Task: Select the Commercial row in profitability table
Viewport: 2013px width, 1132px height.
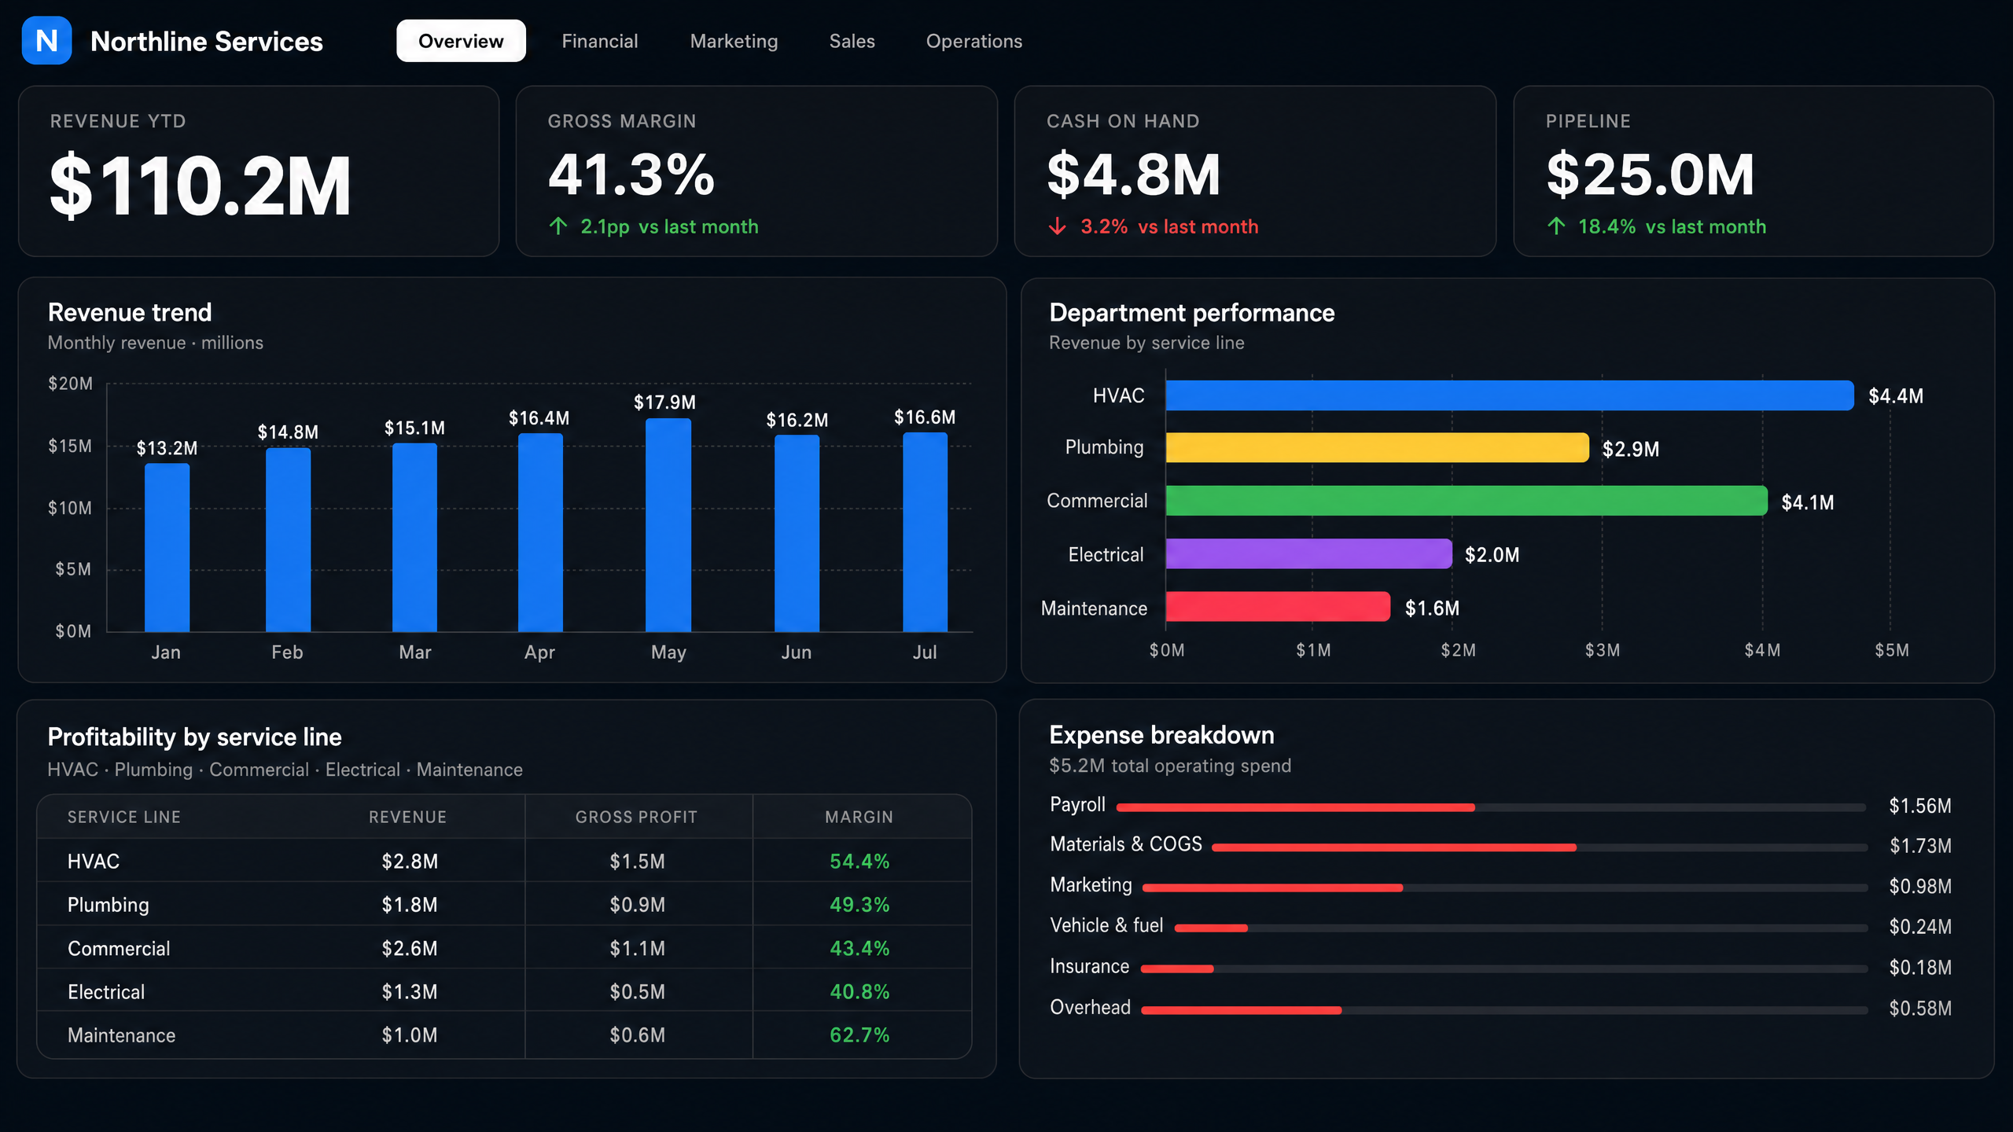Action: tap(504, 948)
